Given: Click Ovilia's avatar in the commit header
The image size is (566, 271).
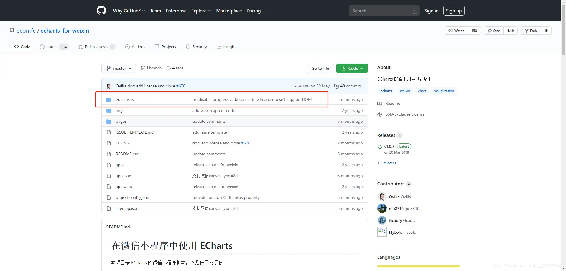Looking at the screenshot, I should coord(109,86).
